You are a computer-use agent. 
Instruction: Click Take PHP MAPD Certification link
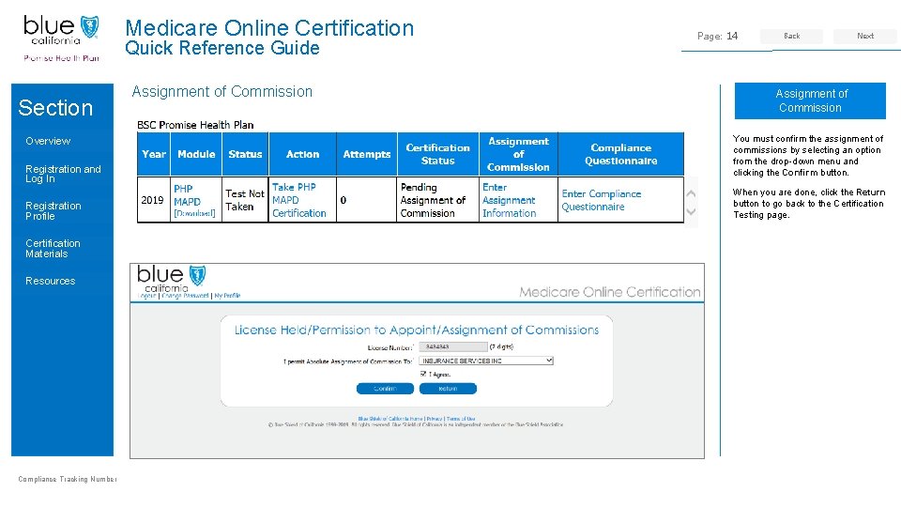tap(298, 200)
